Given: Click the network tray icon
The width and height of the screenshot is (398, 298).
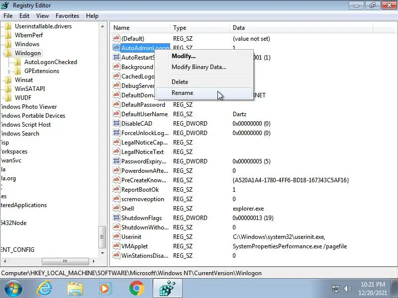Looking at the screenshot, I should (336, 289).
